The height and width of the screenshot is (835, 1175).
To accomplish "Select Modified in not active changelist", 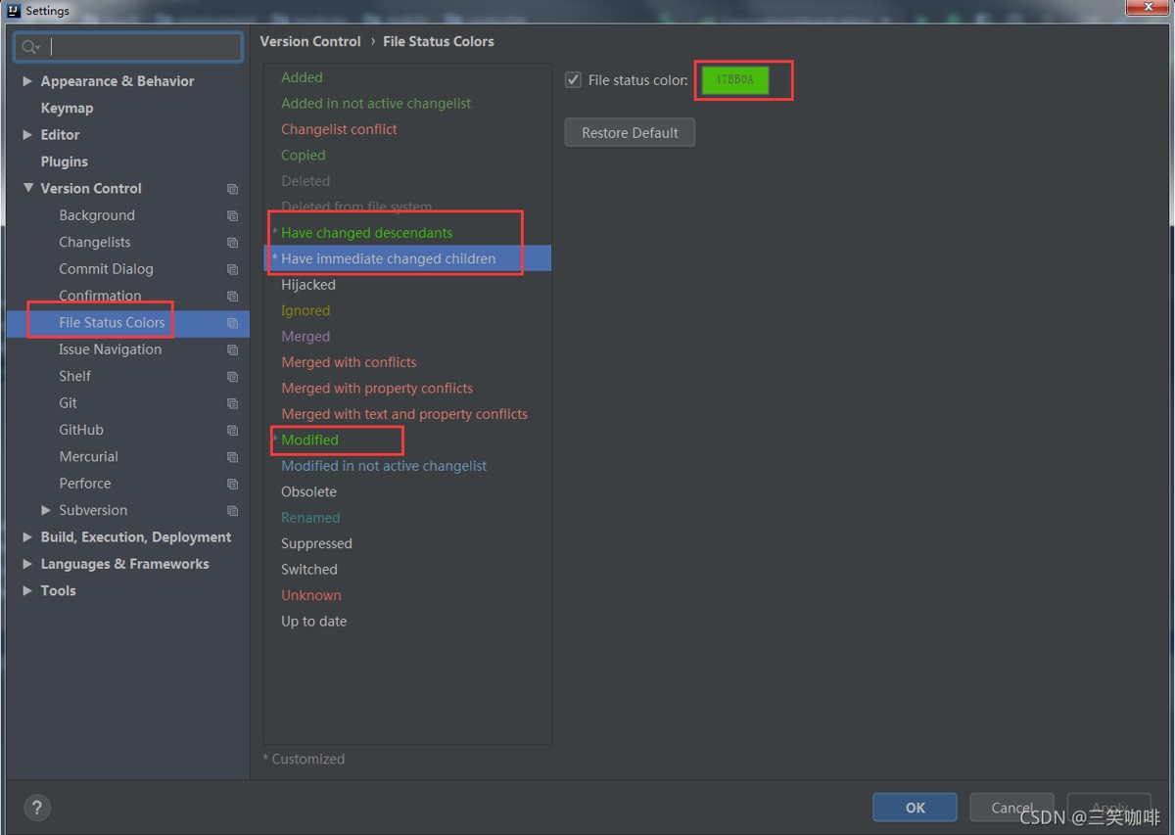I will [x=384, y=466].
